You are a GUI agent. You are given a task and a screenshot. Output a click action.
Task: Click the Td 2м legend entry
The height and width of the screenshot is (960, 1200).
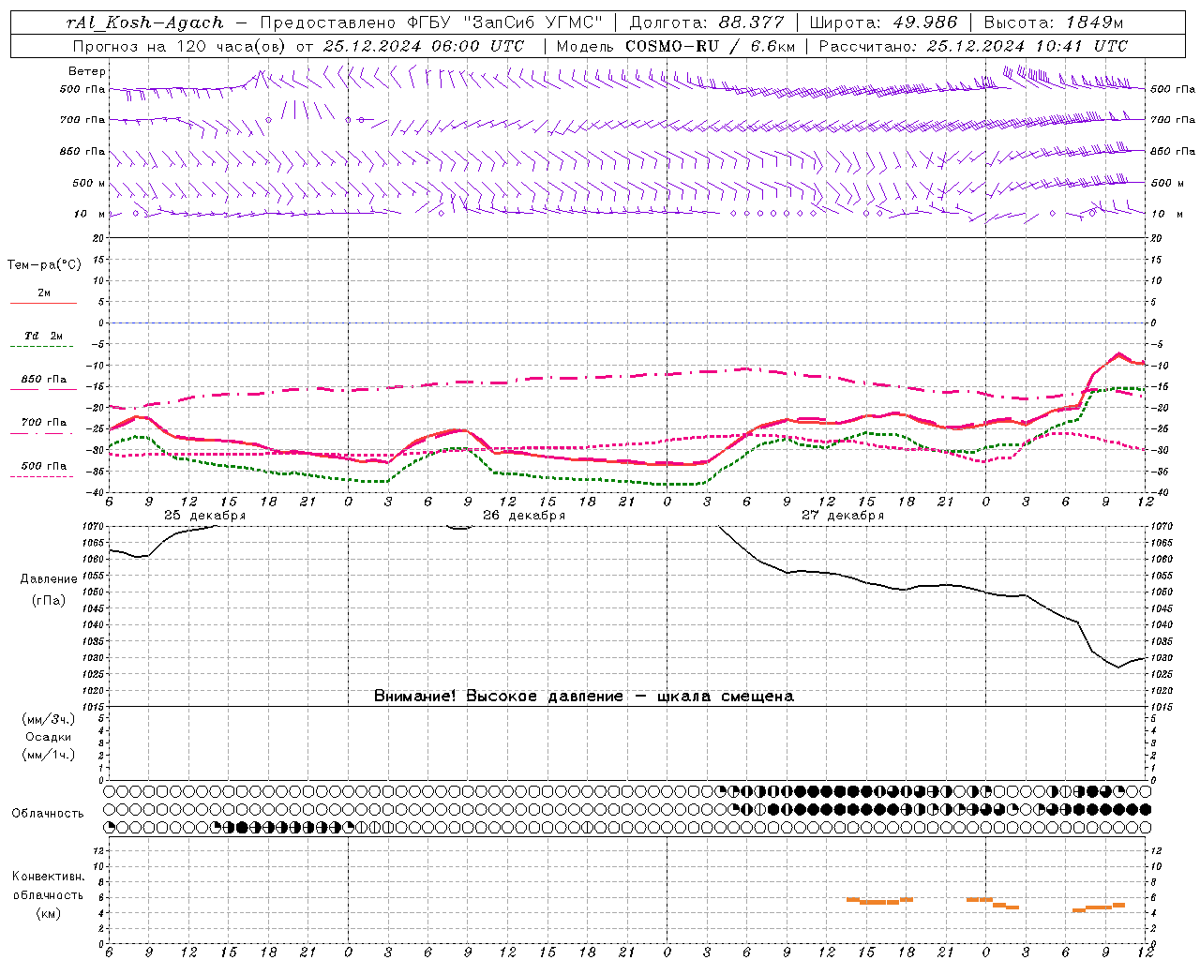coord(44,336)
